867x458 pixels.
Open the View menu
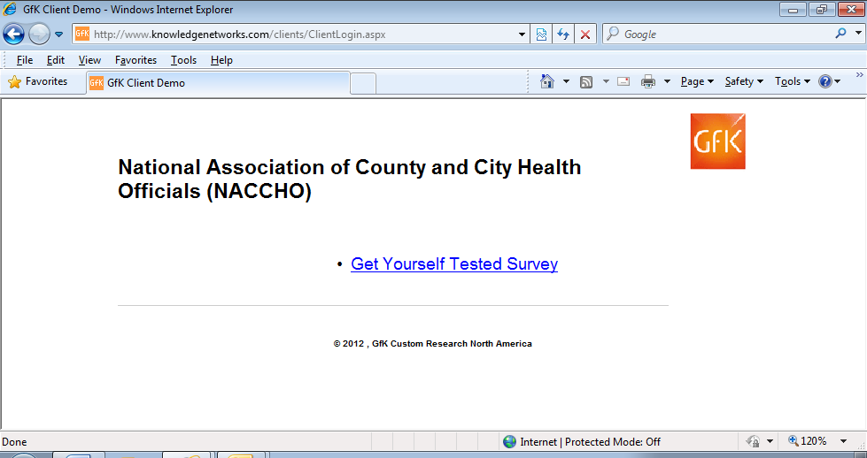[89, 60]
